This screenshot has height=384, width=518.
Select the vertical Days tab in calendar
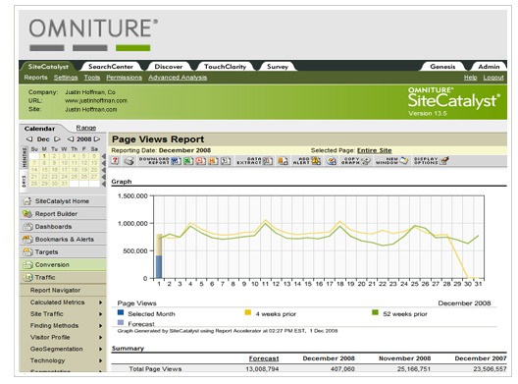pyautogui.click(x=25, y=181)
